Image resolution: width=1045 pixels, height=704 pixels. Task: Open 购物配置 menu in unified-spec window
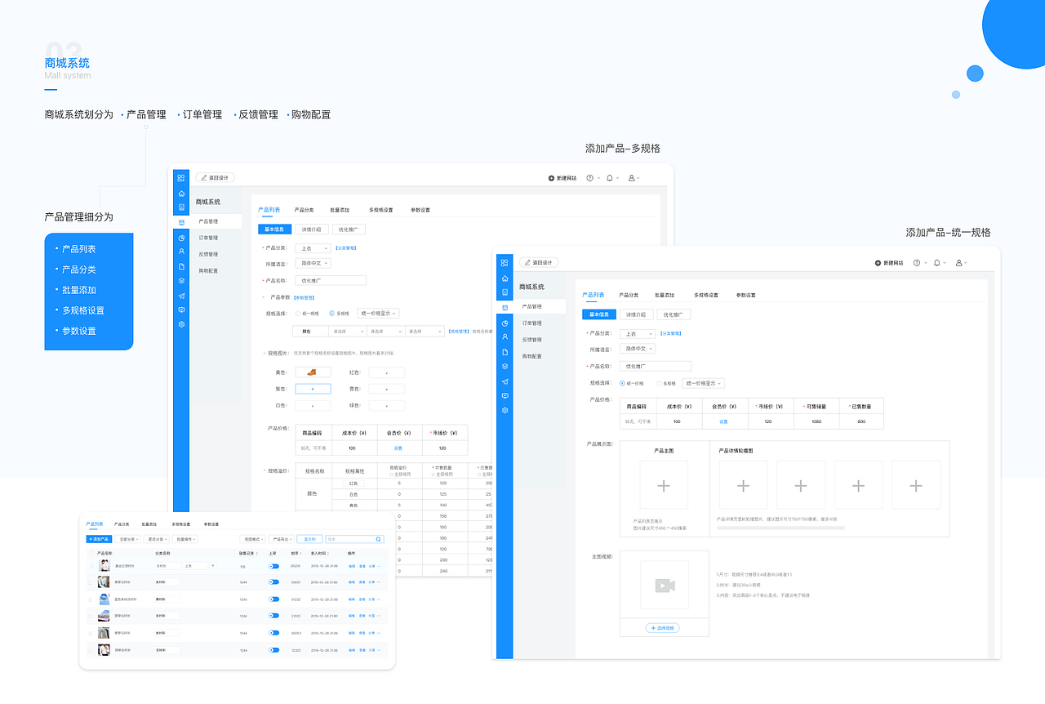[531, 356]
